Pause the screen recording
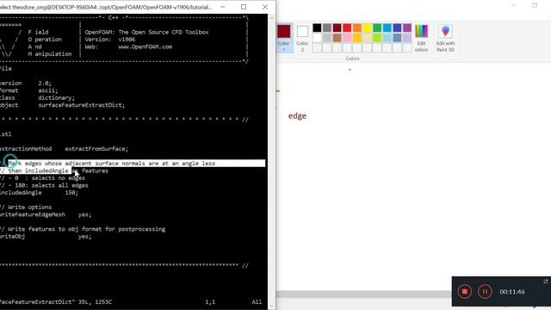Viewport: 551px width, 310px height. pyautogui.click(x=485, y=291)
